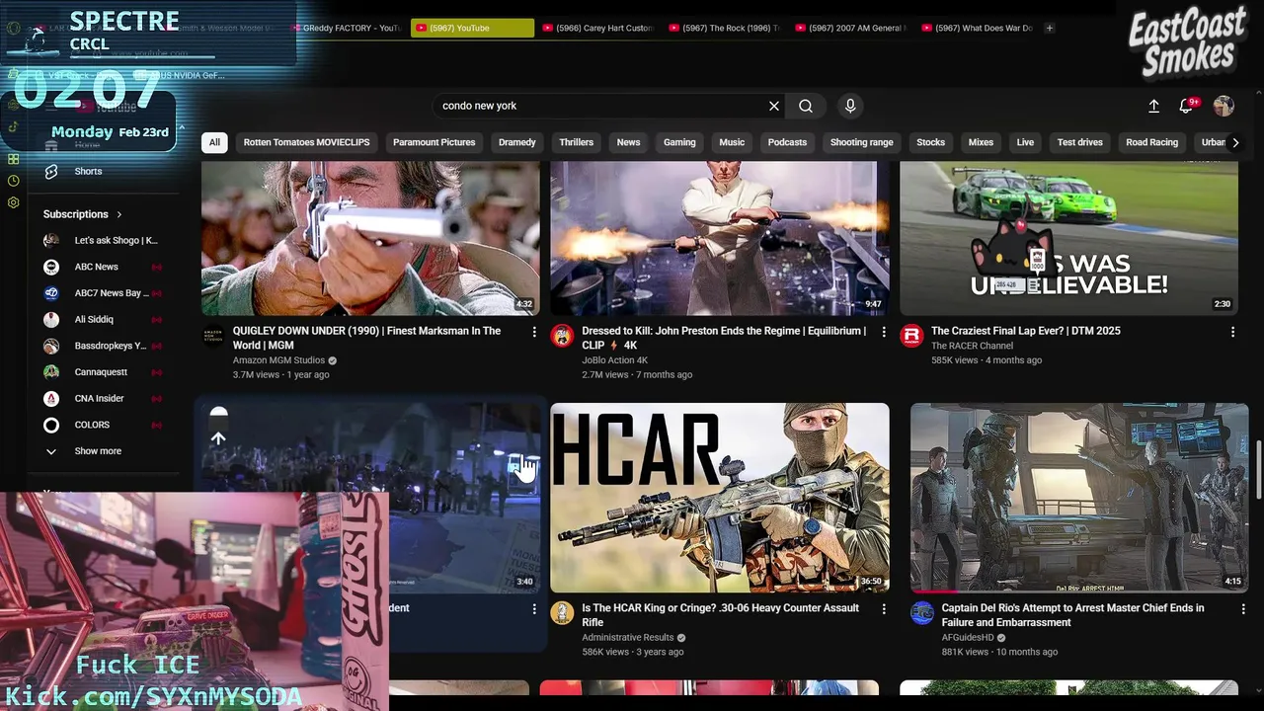The image size is (1264, 711).
Task: Select the All filter chip
Action: [214, 142]
